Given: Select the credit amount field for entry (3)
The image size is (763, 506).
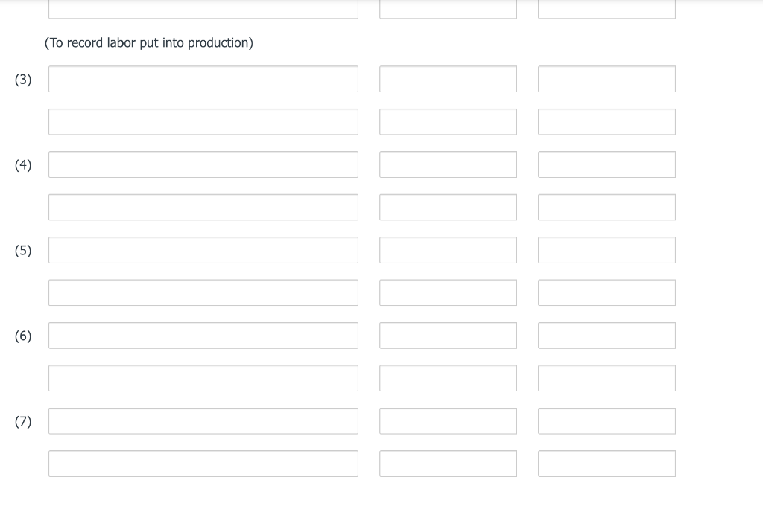Looking at the screenshot, I should pyautogui.click(x=607, y=121).
